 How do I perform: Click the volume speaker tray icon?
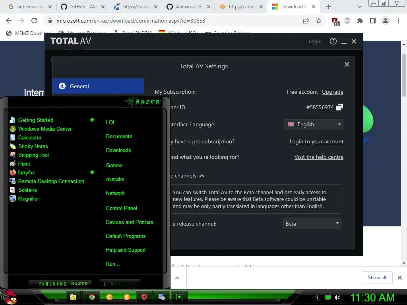[337, 297]
